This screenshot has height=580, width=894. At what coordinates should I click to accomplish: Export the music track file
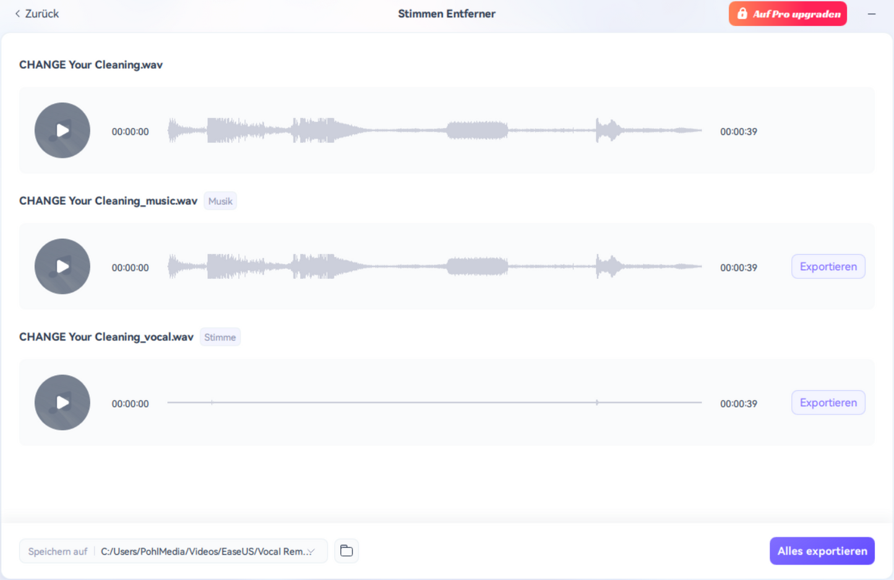[828, 267]
